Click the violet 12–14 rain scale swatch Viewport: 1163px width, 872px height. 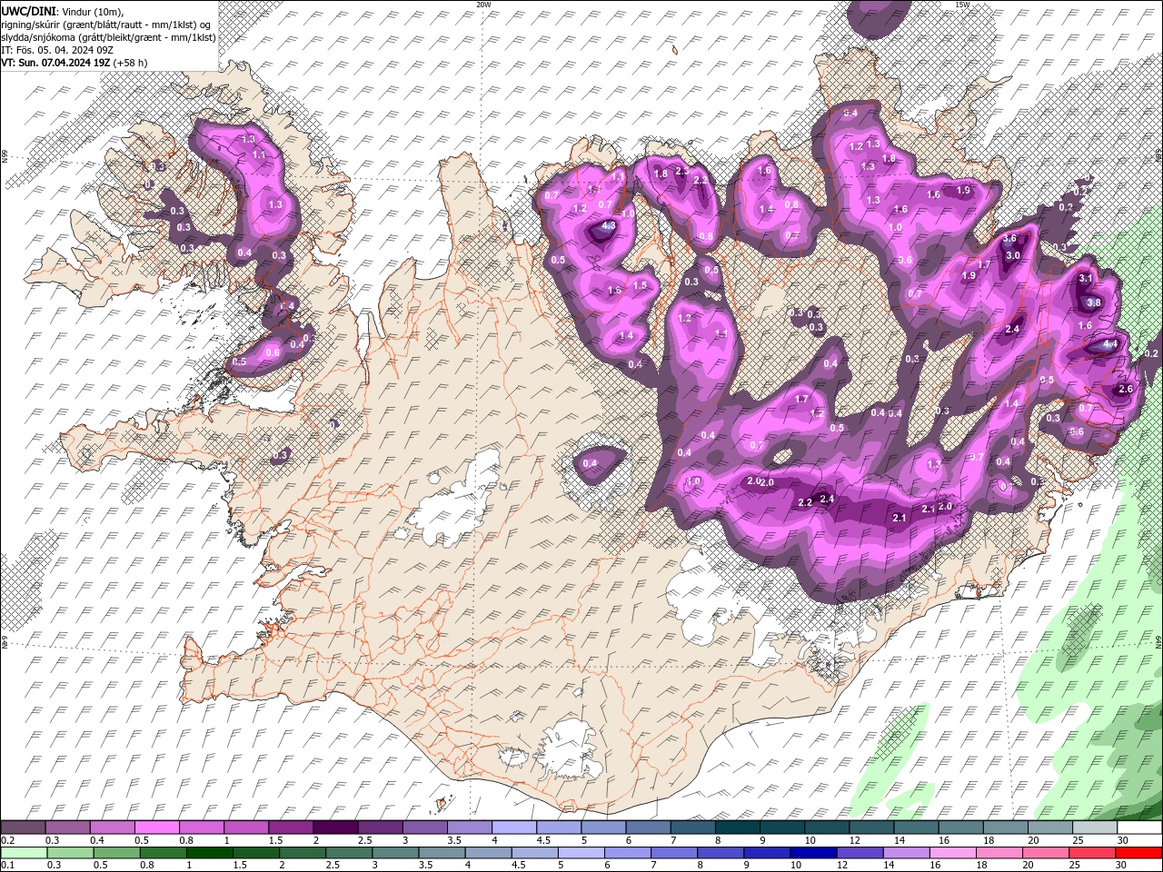(859, 852)
